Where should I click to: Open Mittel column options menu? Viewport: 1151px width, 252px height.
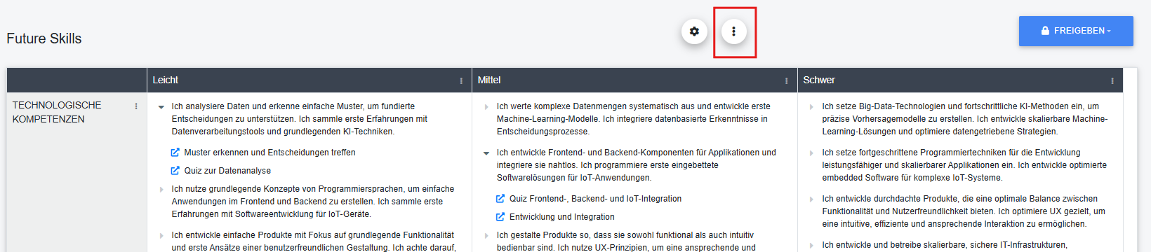[786, 80]
